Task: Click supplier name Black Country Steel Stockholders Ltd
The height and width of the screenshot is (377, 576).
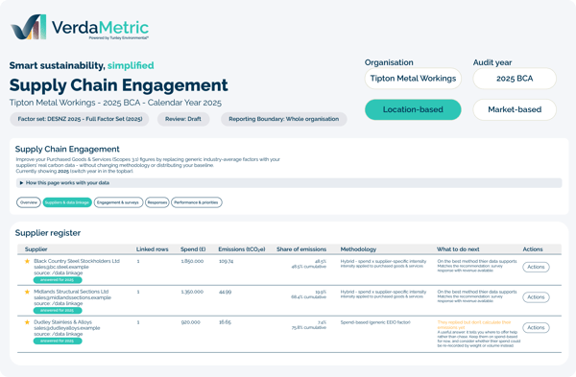Action: click(x=77, y=261)
